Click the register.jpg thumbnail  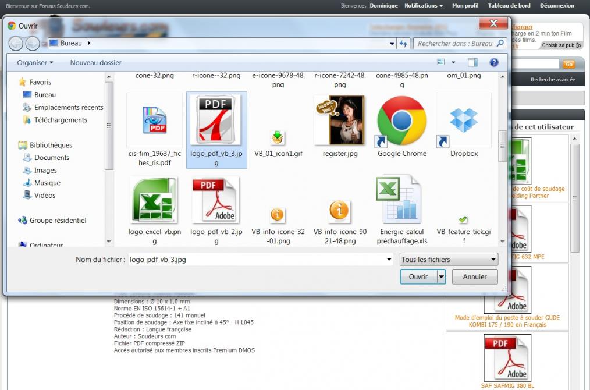(340, 121)
